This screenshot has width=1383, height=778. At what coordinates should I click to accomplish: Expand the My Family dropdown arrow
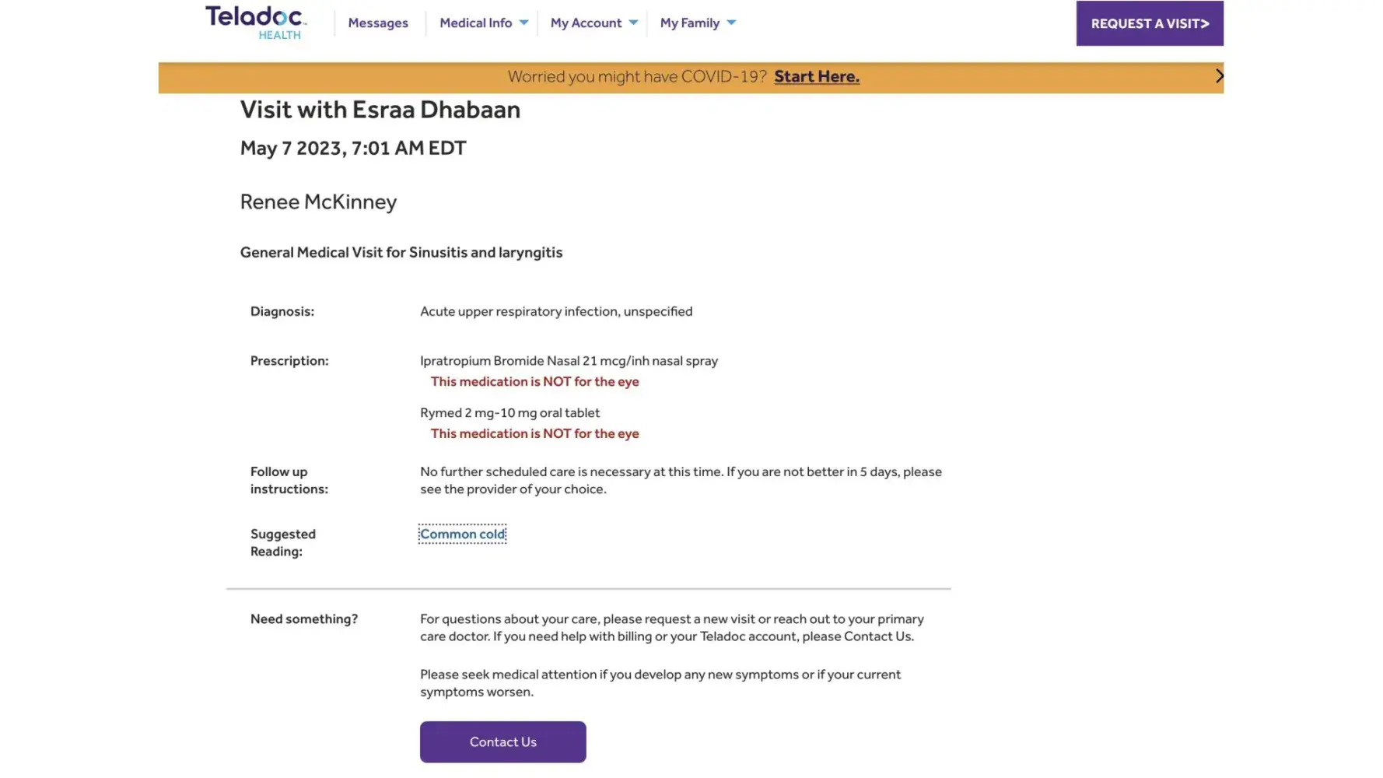[x=731, y=23]
